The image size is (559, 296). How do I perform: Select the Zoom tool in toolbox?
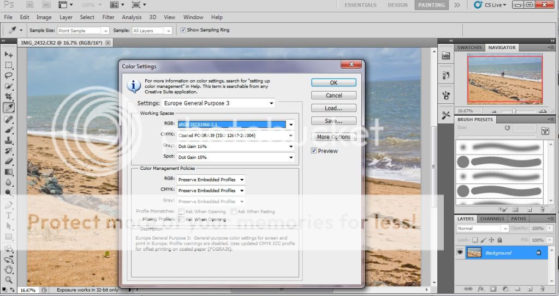(x=9, y=279)
